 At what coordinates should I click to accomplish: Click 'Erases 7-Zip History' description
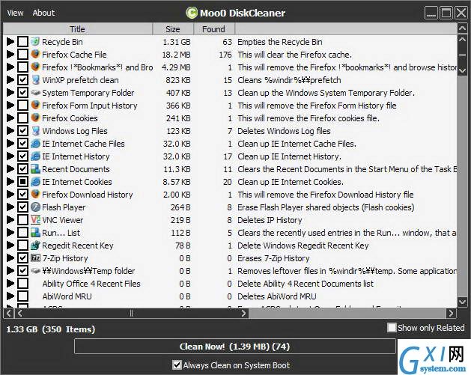coord(273,258)
